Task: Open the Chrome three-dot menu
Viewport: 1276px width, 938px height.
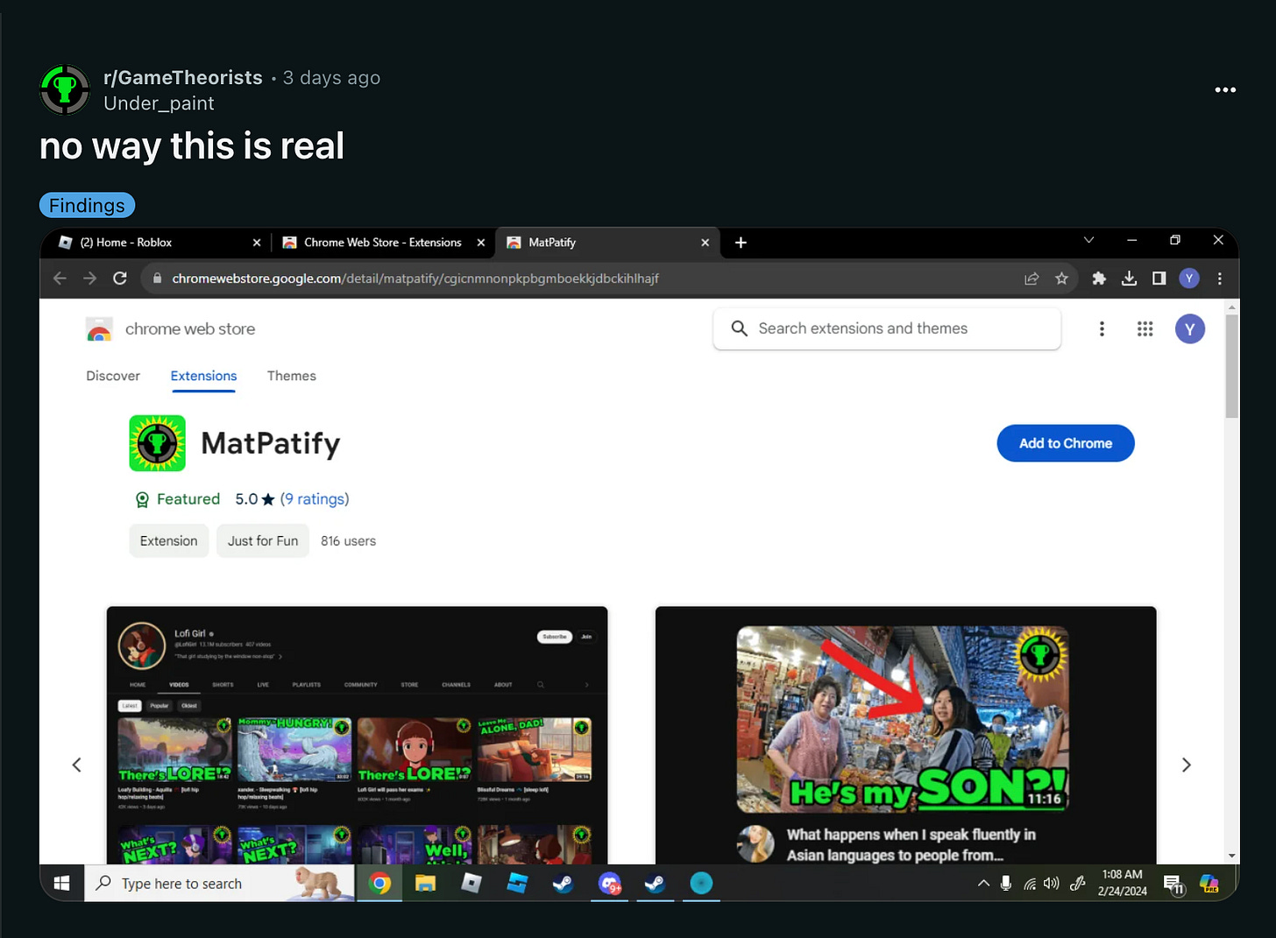Action: click(1219, 279)
